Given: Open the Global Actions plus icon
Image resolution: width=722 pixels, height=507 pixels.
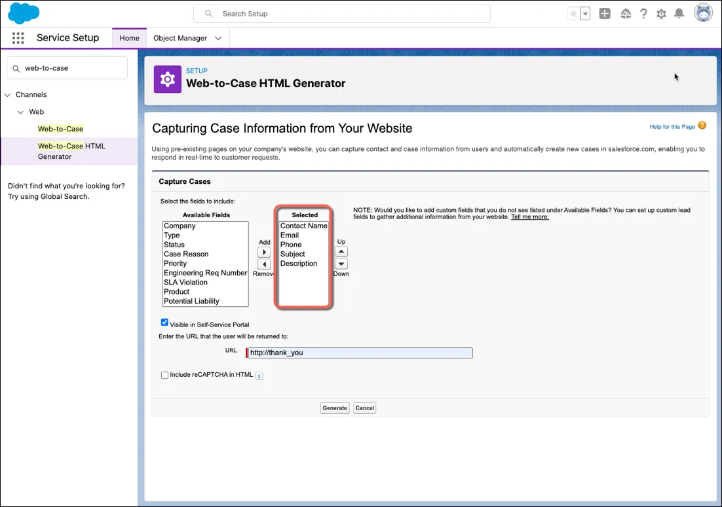Looking at the screenshot, I should coord(605,14).
